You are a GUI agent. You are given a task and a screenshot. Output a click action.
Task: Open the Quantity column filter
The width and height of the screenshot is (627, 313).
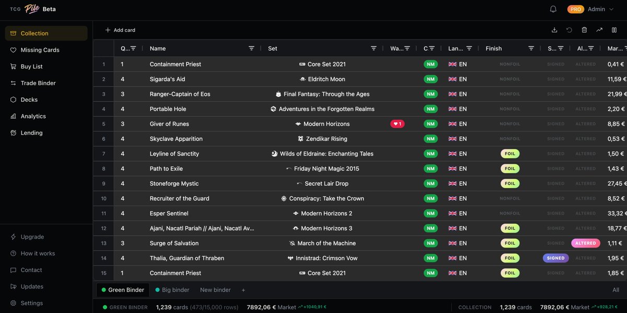click(133, 49)
